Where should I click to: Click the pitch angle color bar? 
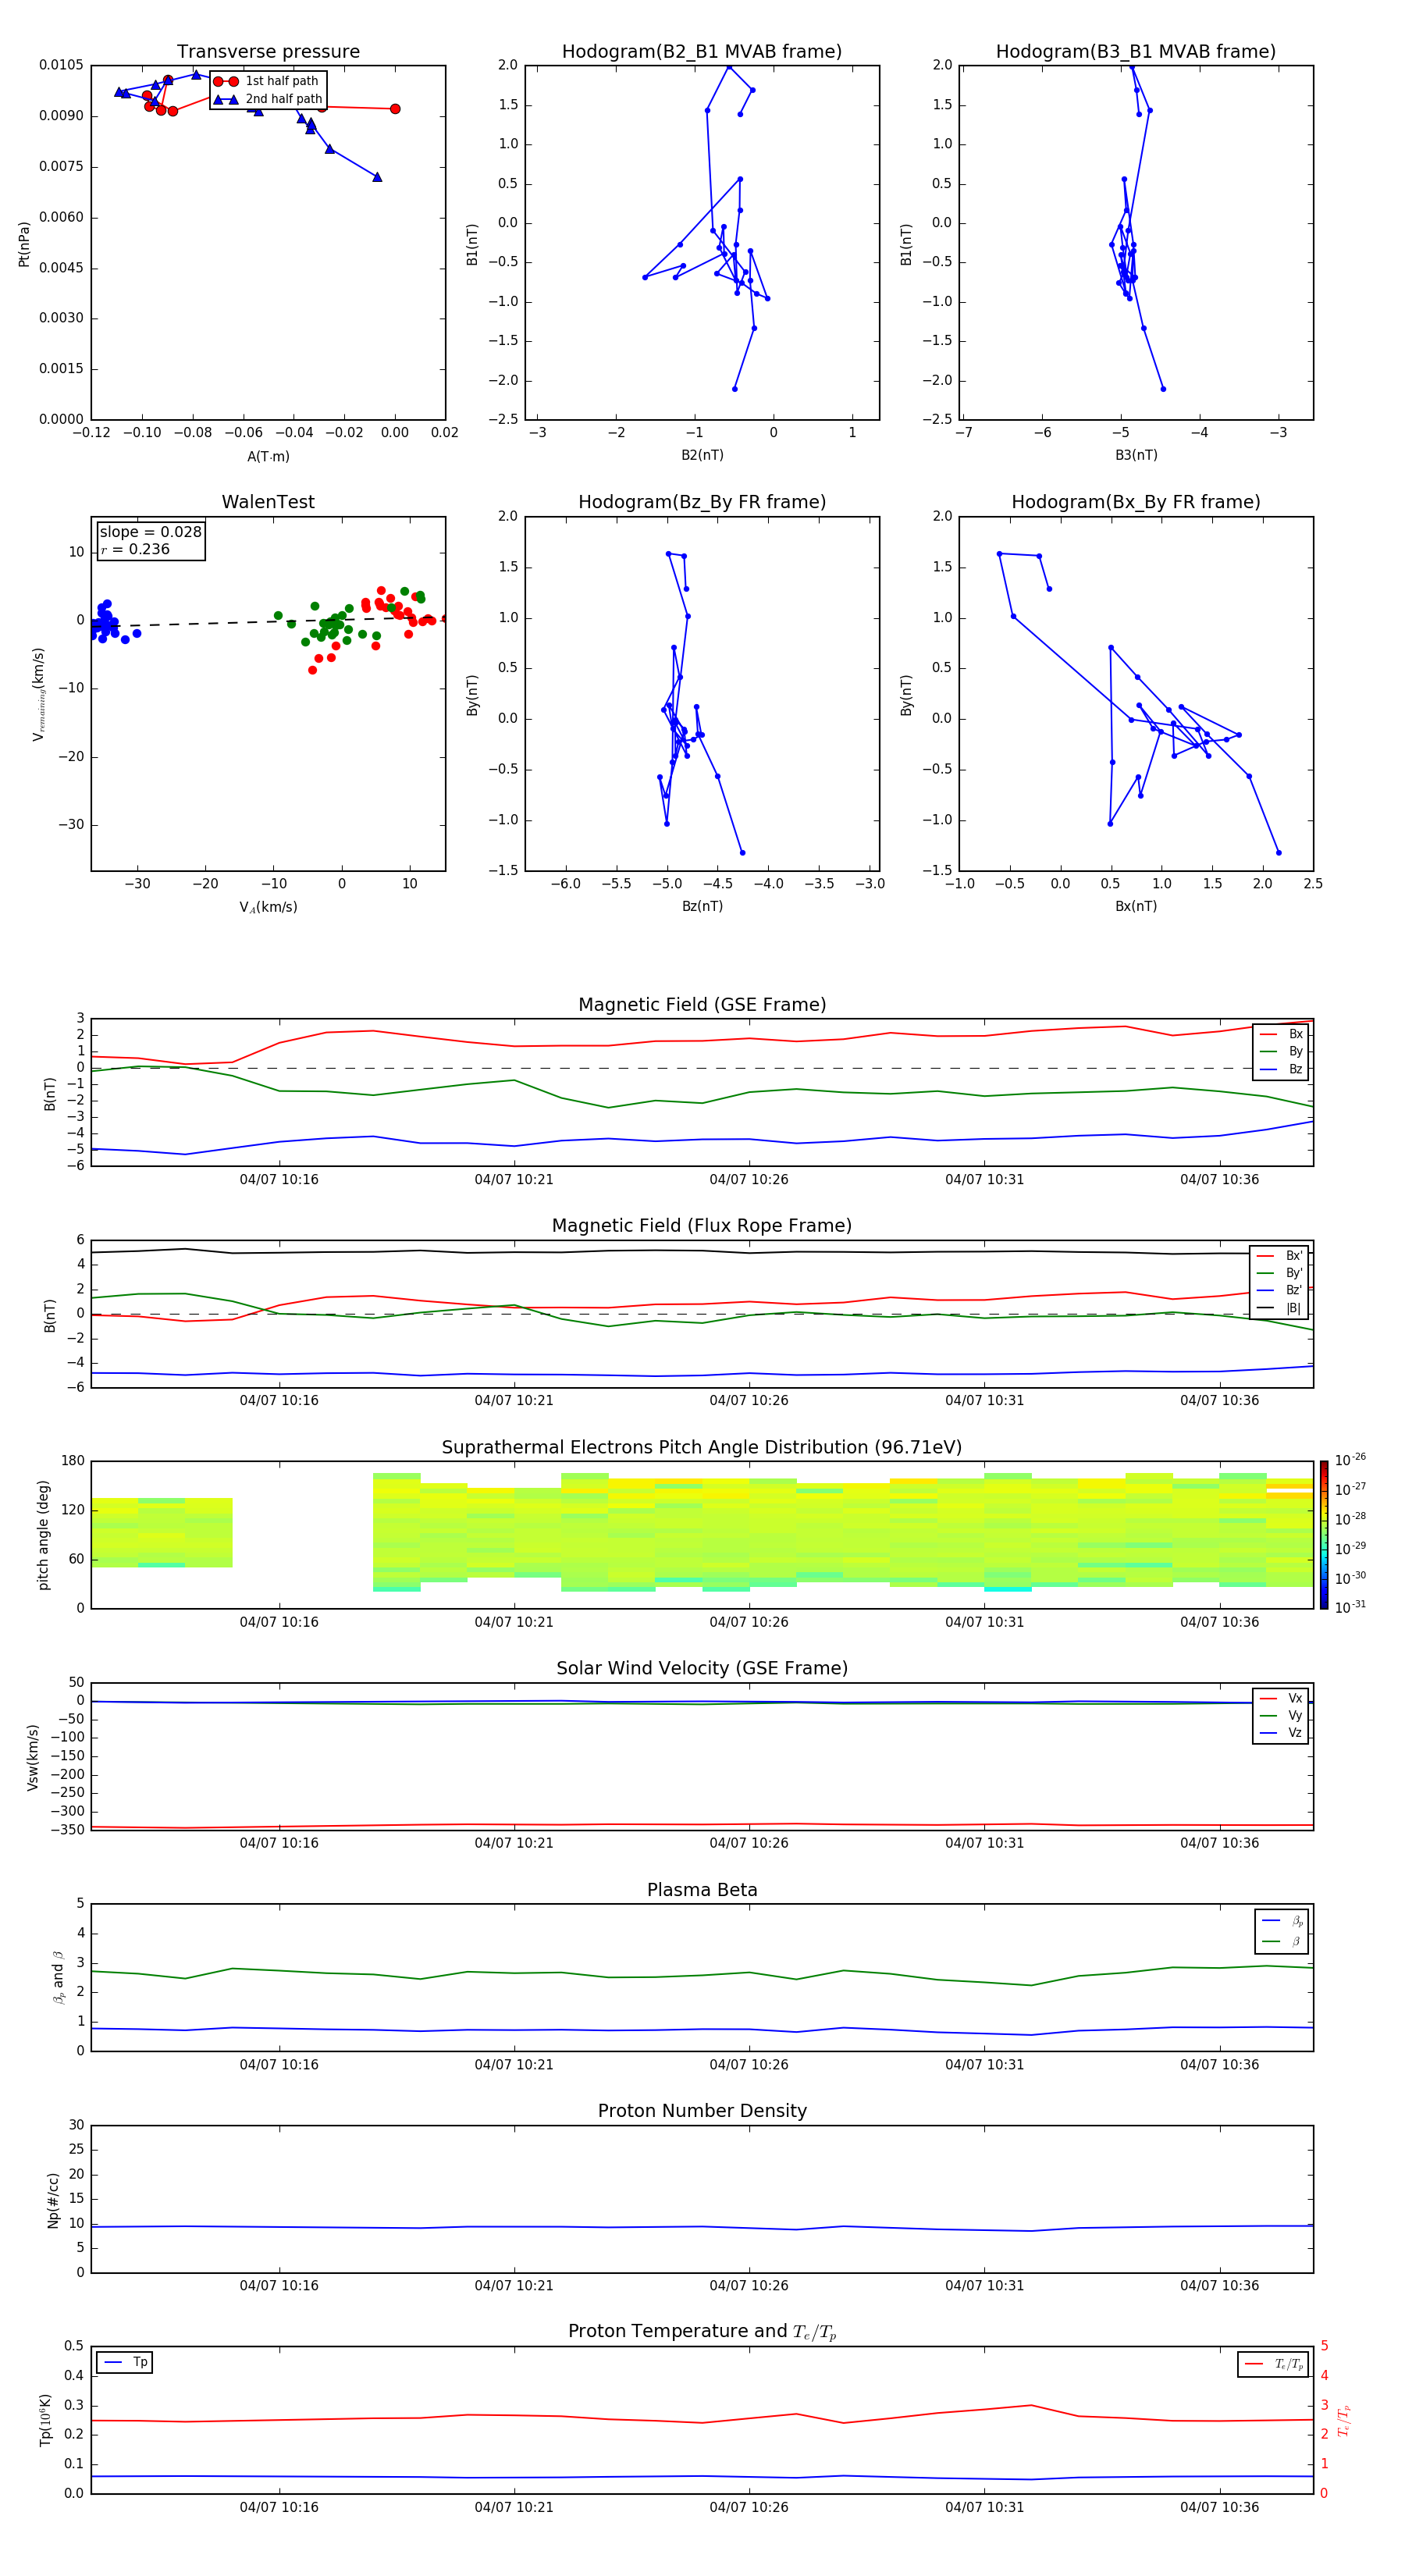tap(1324, 1535)
